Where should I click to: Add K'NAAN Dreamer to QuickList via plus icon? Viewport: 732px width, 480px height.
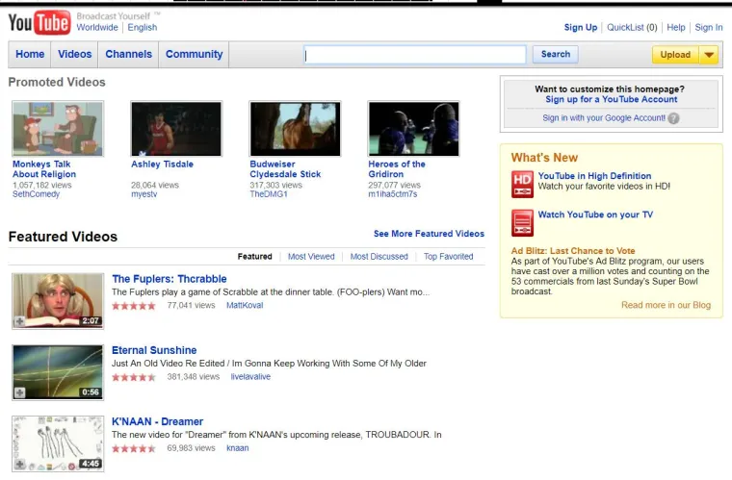point(19,464)
